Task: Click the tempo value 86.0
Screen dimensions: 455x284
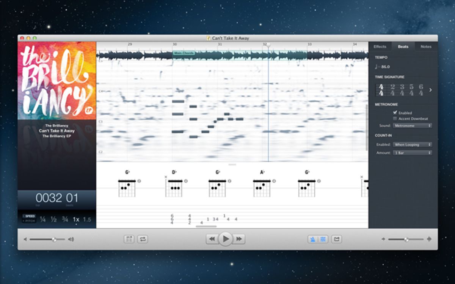Action: (x=385, y=67)
